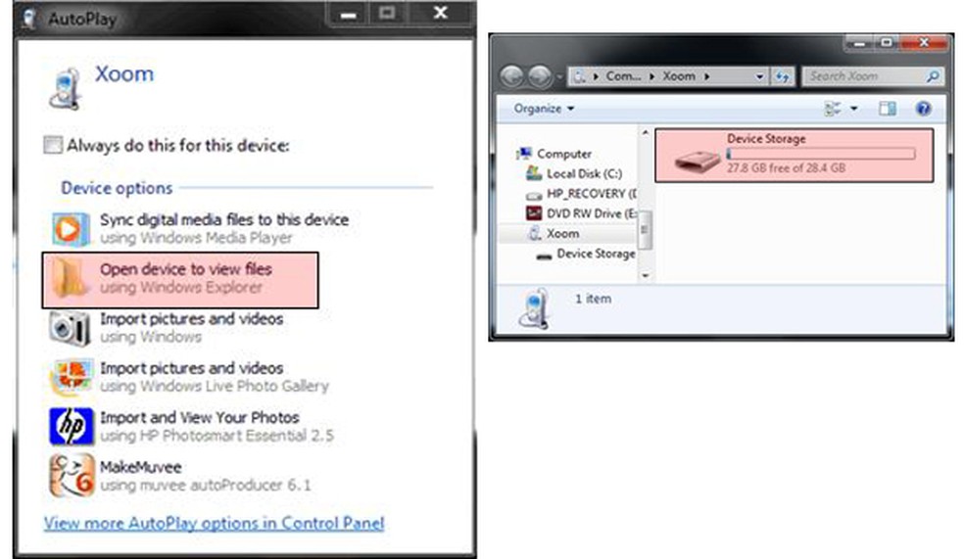Click the Xoom device icon in details pane
Screen dimensions: 964x559
click(534, 309)
